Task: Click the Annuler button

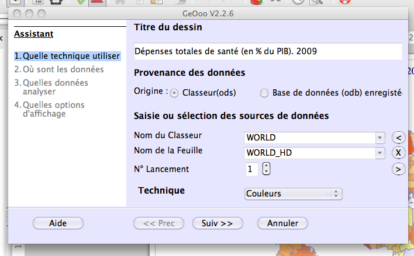Action: point(282,223)
